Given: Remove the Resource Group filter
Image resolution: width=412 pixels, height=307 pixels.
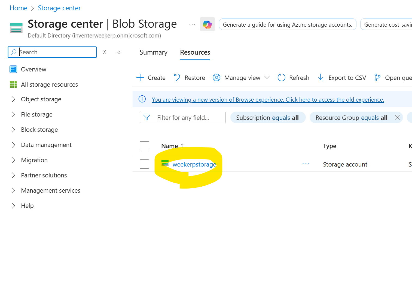Looking at the screenshot, I should 397,117.
